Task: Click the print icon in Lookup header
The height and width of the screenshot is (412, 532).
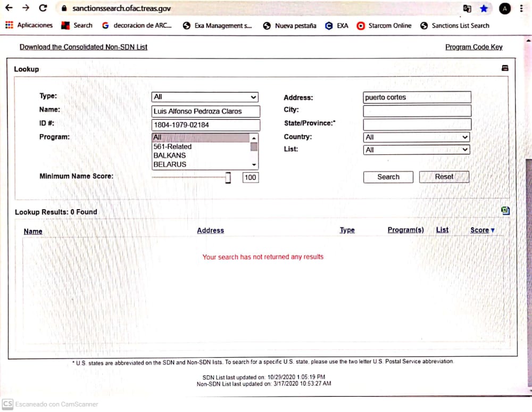Action: pos(505,68)
